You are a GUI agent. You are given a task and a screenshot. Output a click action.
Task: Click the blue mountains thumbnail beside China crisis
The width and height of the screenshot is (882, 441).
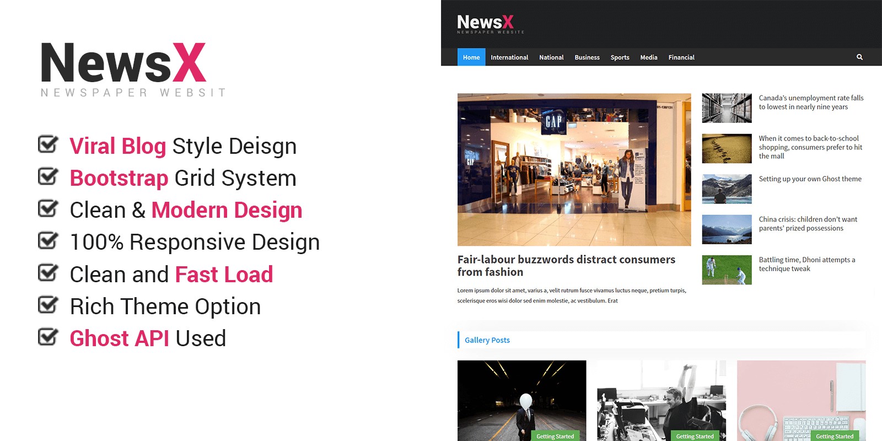point(727,229)
